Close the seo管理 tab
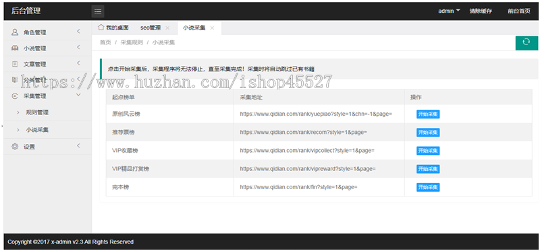 167,28
